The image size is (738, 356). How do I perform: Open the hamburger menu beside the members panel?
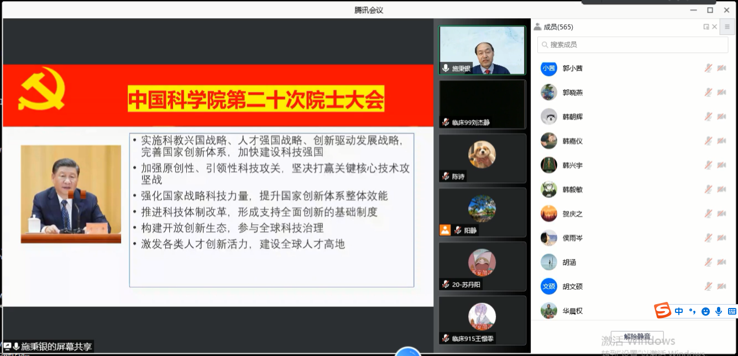tap(727, 26)
